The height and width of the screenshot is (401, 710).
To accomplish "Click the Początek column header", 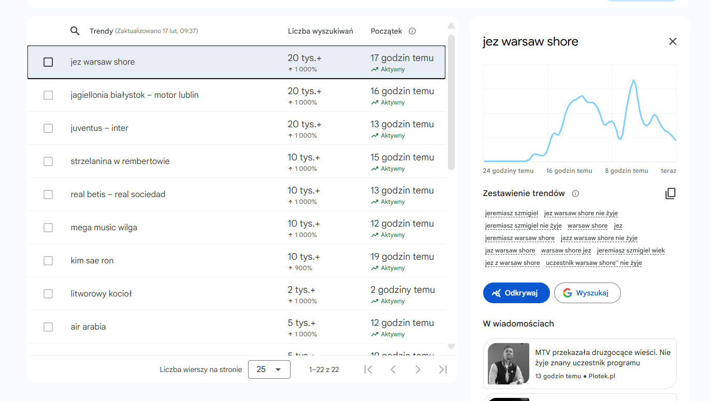I will (x=386, y=31).
